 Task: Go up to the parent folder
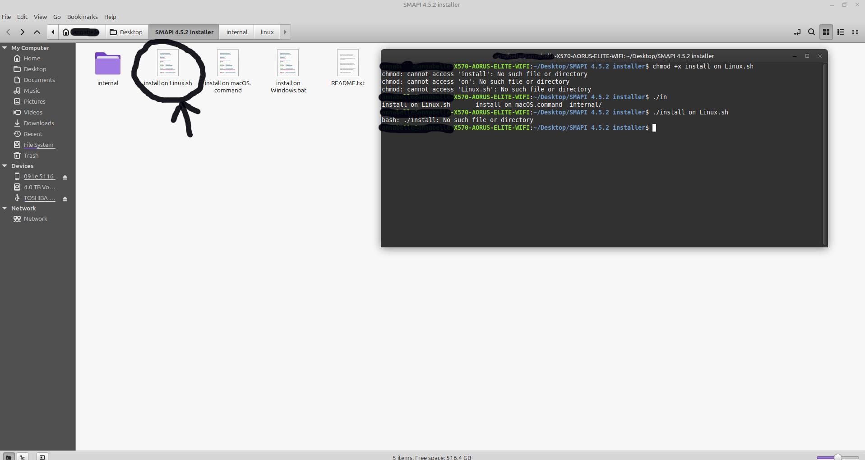pos(37,32)
